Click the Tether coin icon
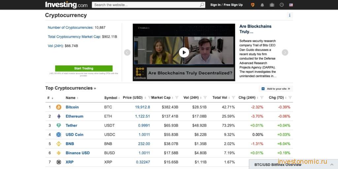The height and width of the screenshot is (169, 338). [59, 125]
